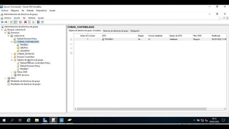The width and height of the screenshot is (229, 129).
Task: Select Modelado de directivas de grupo
Action: pyautogui.click(x=25, y=81)
